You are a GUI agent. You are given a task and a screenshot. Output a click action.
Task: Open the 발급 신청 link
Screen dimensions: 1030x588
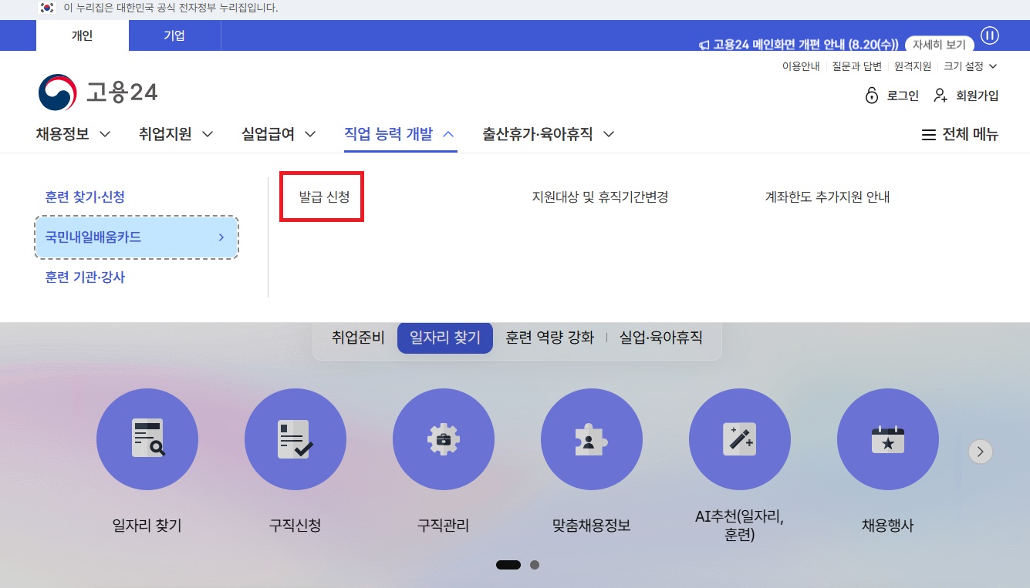(x=321, y=197)
